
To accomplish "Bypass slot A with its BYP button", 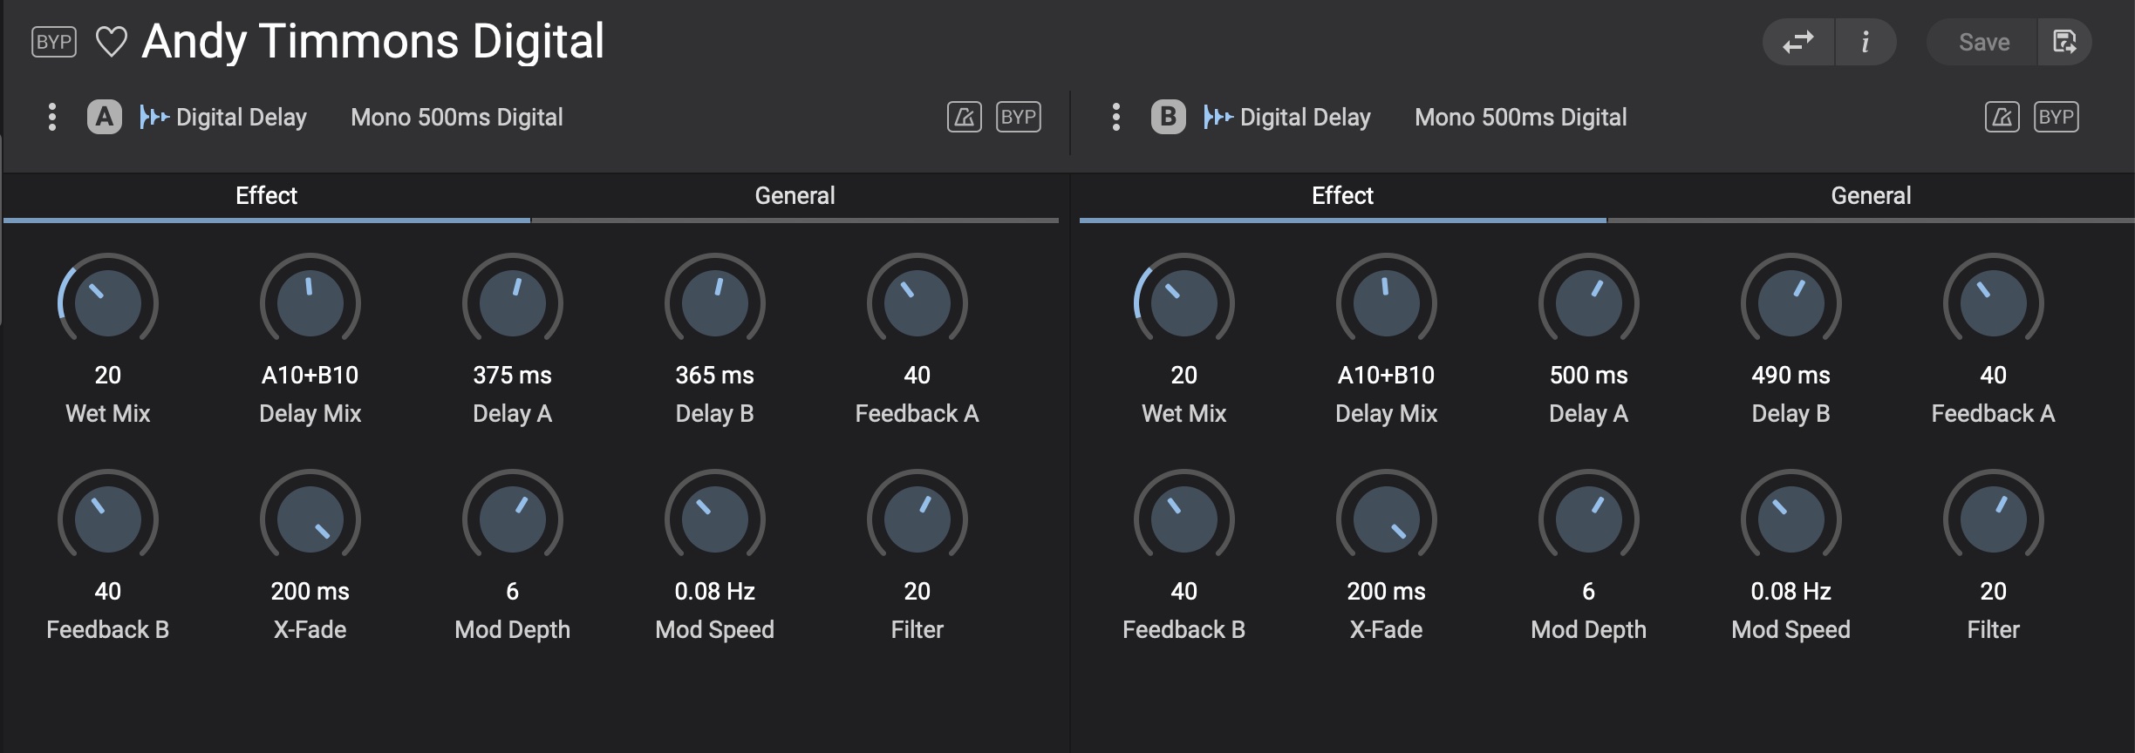I will 1019,117.
